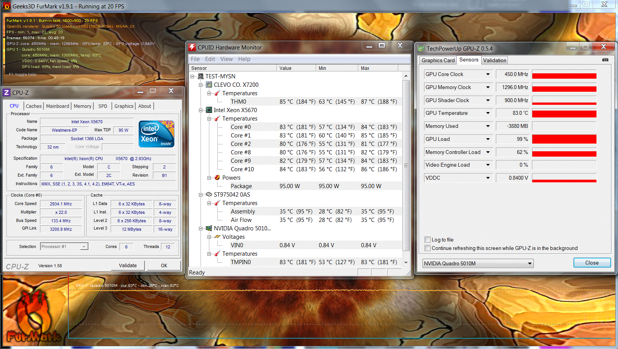Viewport: 618px width, 349px height.
Task: Click the GPU Load red graph bar
Action: click(564, 139)
